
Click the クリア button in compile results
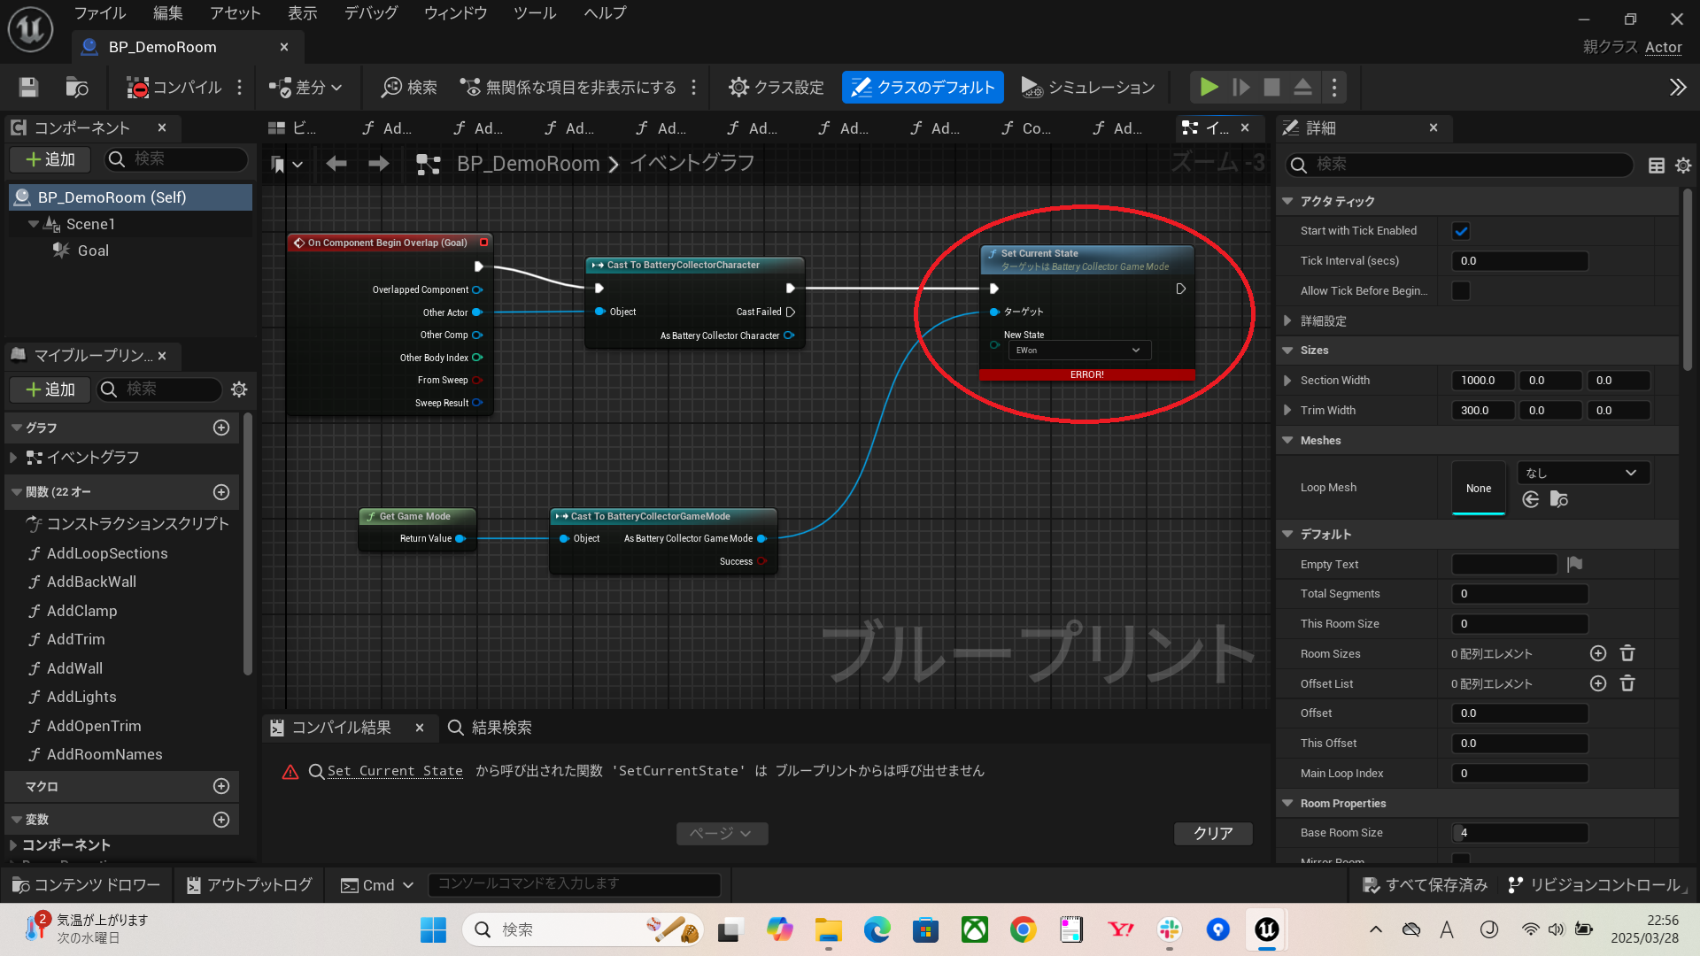[x=1213, y=833]
